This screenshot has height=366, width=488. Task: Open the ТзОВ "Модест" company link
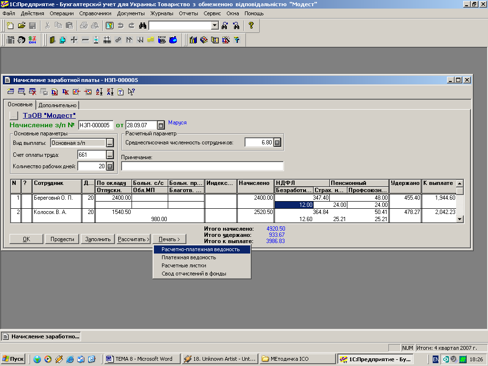click(49, 115)
